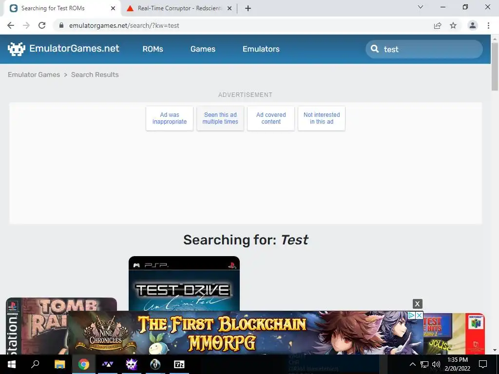
Task: Open the purple spiky-face taskbar app
Action: [132, 364]
